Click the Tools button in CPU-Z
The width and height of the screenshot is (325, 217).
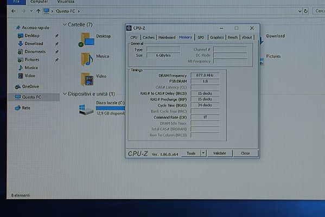(191, 154)
